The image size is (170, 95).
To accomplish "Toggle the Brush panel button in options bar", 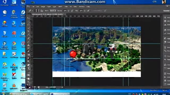I will 42,11.
